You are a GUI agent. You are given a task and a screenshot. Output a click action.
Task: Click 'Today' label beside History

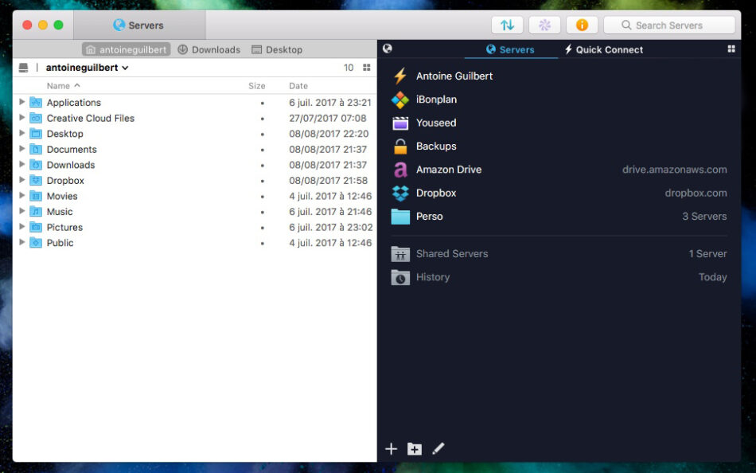tap(712, 277)
